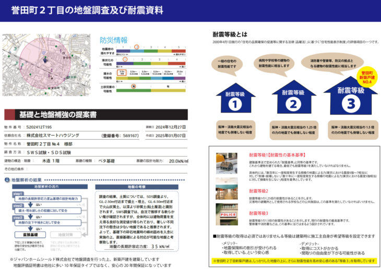Click the blue arrow between step2 and step3 boxes
381x269 pixels.
(30, 216)
